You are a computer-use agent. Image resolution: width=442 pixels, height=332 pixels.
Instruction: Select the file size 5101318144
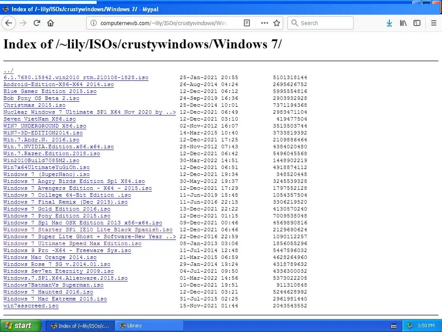pos(290,77)
